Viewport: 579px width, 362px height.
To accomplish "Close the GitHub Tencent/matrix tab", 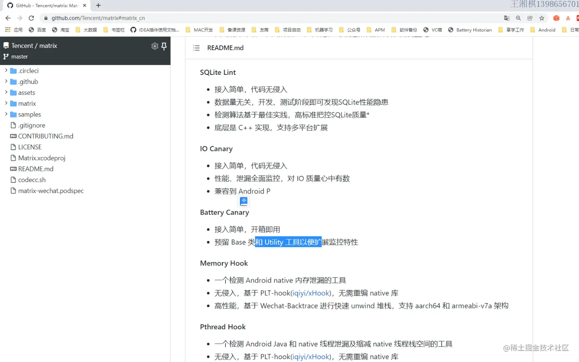I will pos(84,5).
